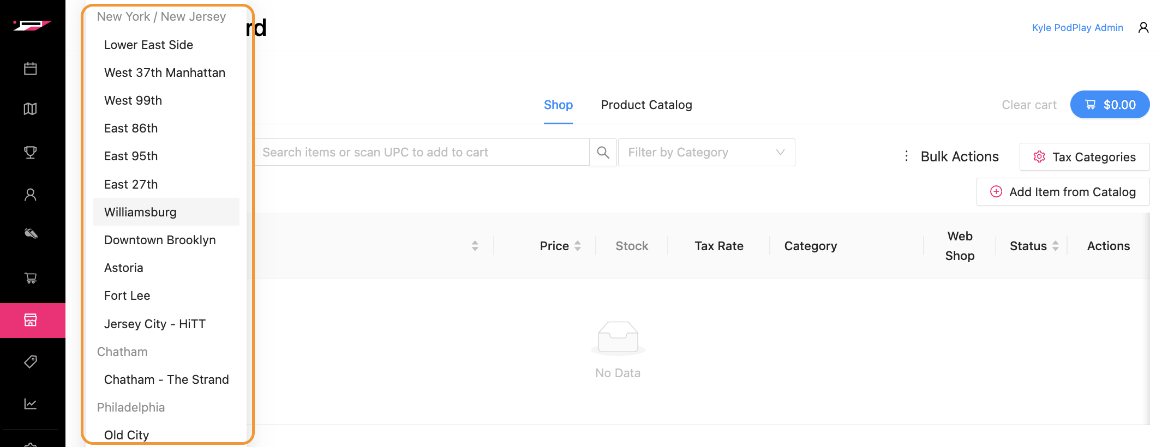The image size is (1162, 447).
Task: Open the calendar icon in sidebar
Action: (31, 69)
